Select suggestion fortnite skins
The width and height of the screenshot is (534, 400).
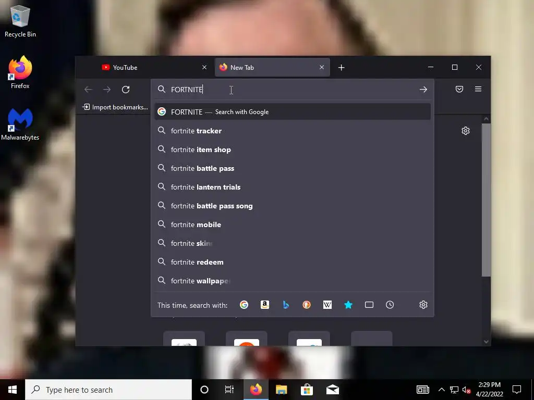(293, 243)
